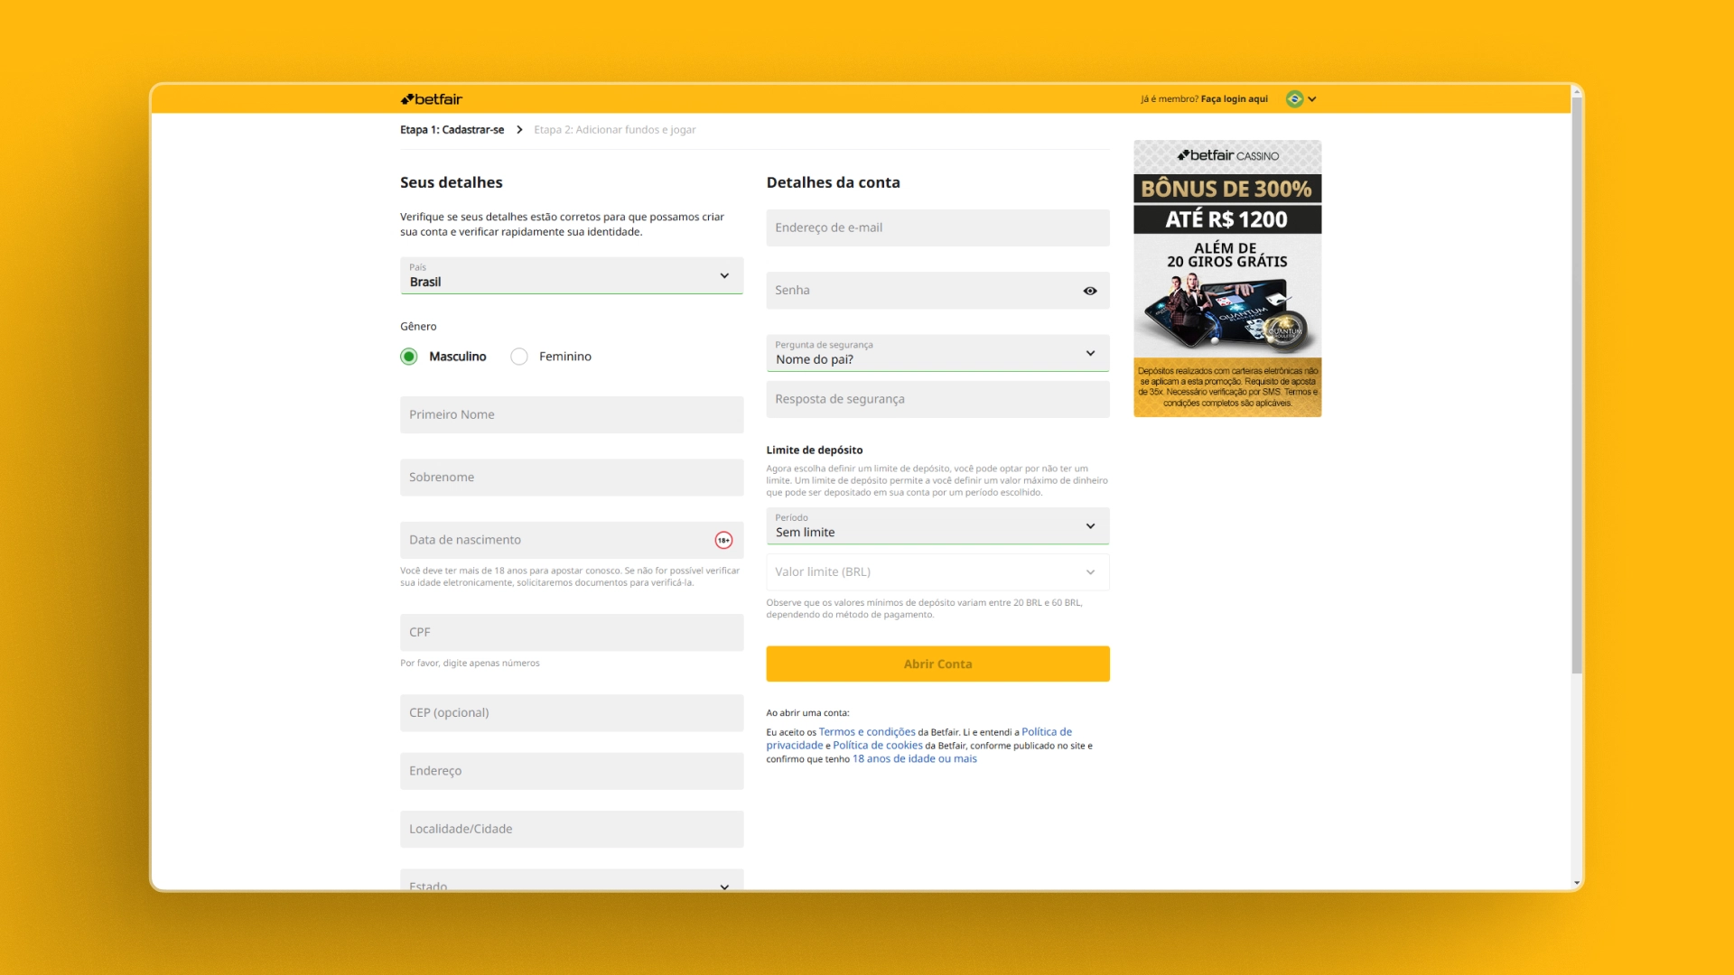Click the page vertical scrollbar
This screenshot has height=975, width=1734.
[1577, 384]
